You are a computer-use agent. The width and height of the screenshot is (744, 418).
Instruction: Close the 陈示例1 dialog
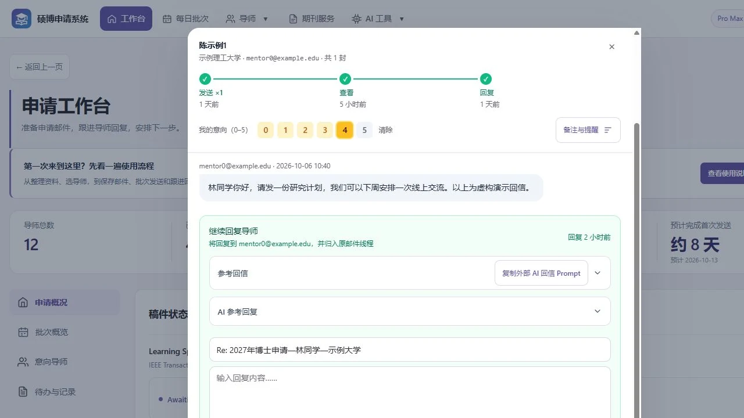[x=611, y=46]
